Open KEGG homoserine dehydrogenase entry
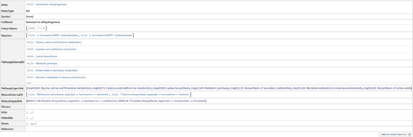The height and width of the screenshot is (137, 413). click(47, 5)
